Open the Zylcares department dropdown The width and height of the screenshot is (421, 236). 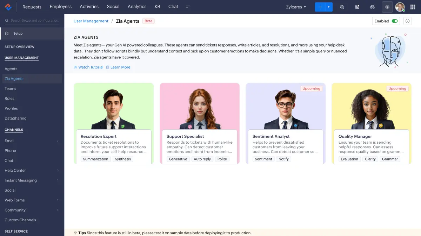click(x=296, y=7)
